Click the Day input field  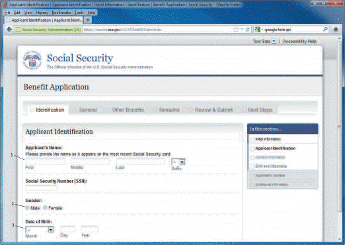pos(67,230)
